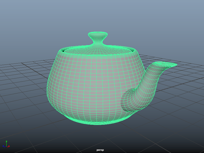This screenshot has height=153, width=204.
Task: Click the red X axis on gizmo
Action: point(9,146)
